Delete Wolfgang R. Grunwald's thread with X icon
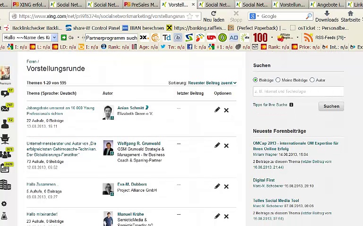 226,146
